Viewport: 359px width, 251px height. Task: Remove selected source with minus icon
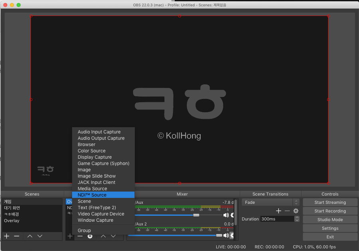(x=80, y=236)
